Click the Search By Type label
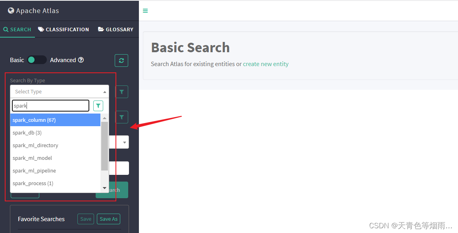Image resolution: width=458 pixels, height=233 pixels. (x=27, y=80)
